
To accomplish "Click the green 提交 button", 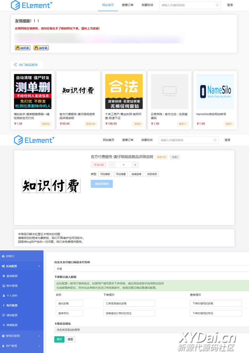I will (59, 339).
